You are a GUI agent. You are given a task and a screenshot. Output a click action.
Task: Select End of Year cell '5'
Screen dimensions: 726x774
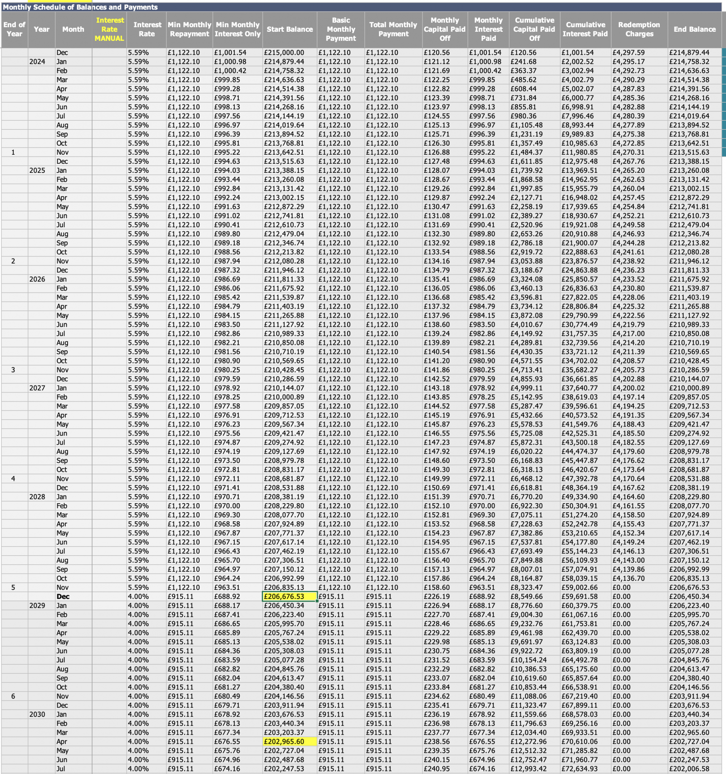[x=15, y=588]
